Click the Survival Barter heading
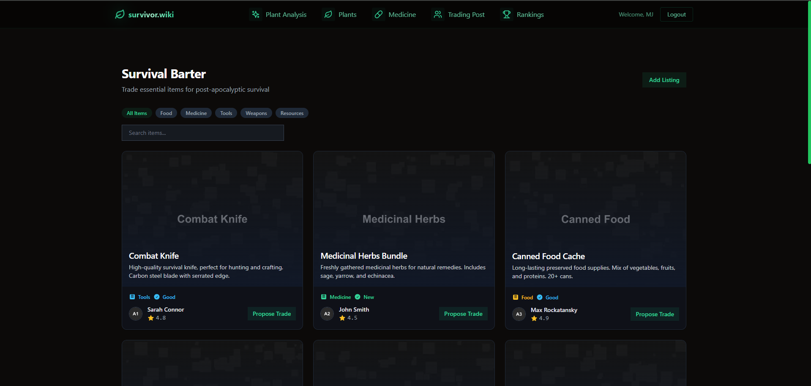 click(164, 74)
